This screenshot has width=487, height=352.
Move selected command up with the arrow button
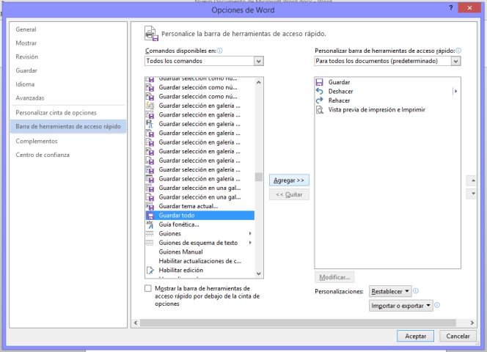click(x=472, y=180)
